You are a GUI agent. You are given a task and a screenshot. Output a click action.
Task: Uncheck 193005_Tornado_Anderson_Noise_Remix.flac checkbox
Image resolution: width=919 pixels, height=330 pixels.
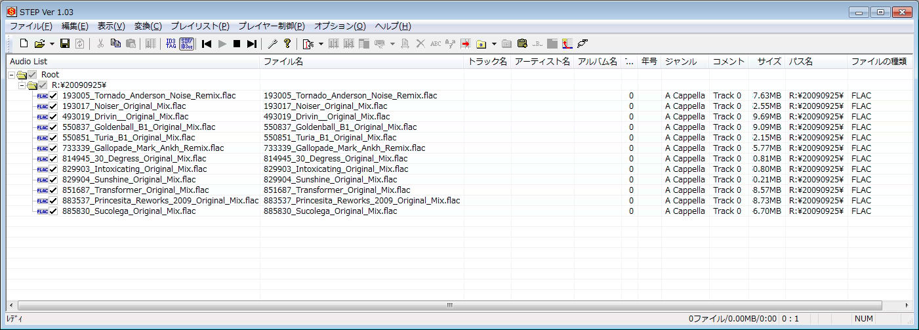(54, 96)
